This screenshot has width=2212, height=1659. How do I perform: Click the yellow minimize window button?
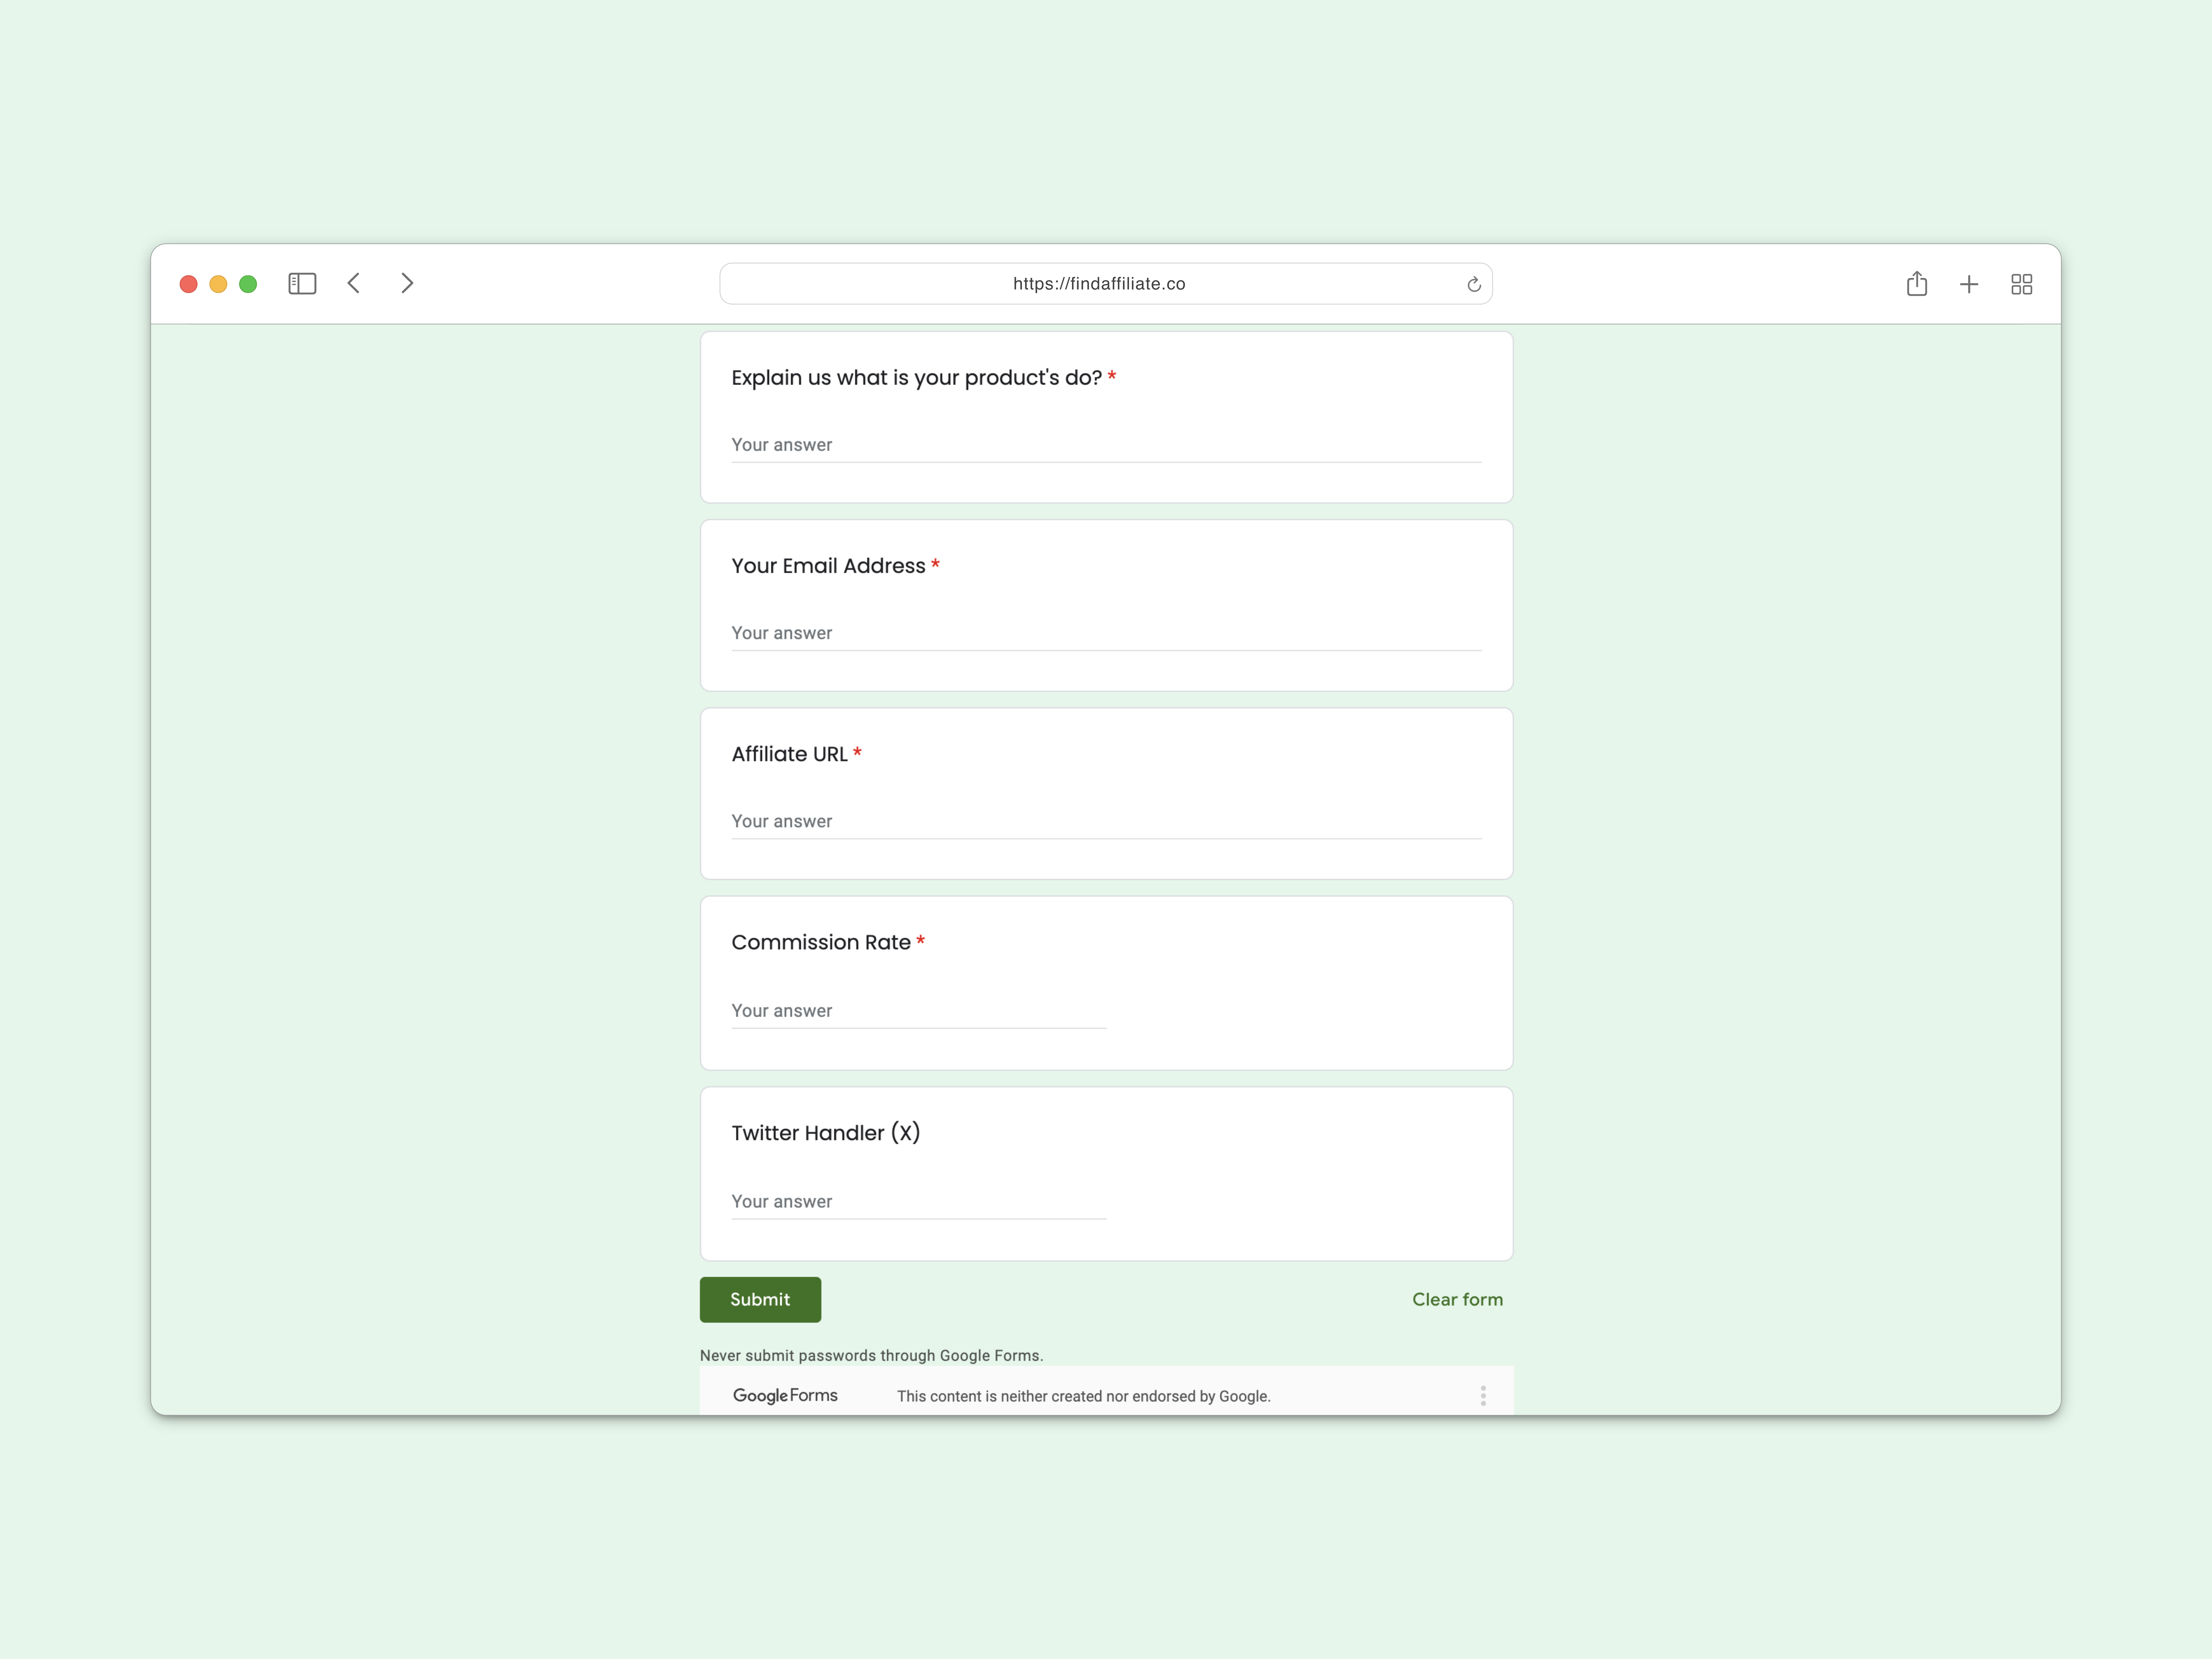coord(218,284)
